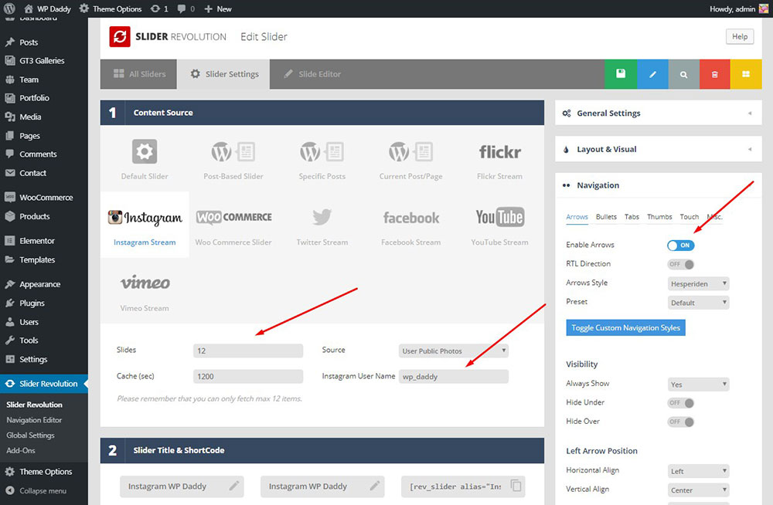Open the Source dropdown showing User Public Photos

pyautogui.click(x=453, y=350)
